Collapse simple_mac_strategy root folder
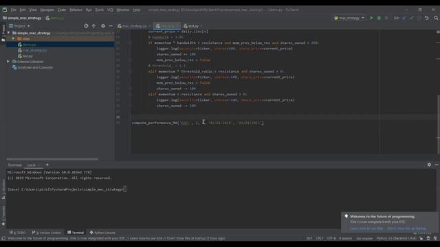This screenshot has width=440, height=247. click(8, 33)
